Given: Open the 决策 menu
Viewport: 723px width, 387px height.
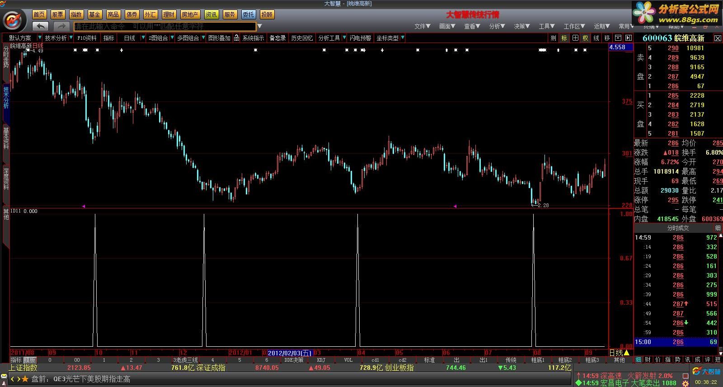Looking at the screenshot, I should [522, 26].
